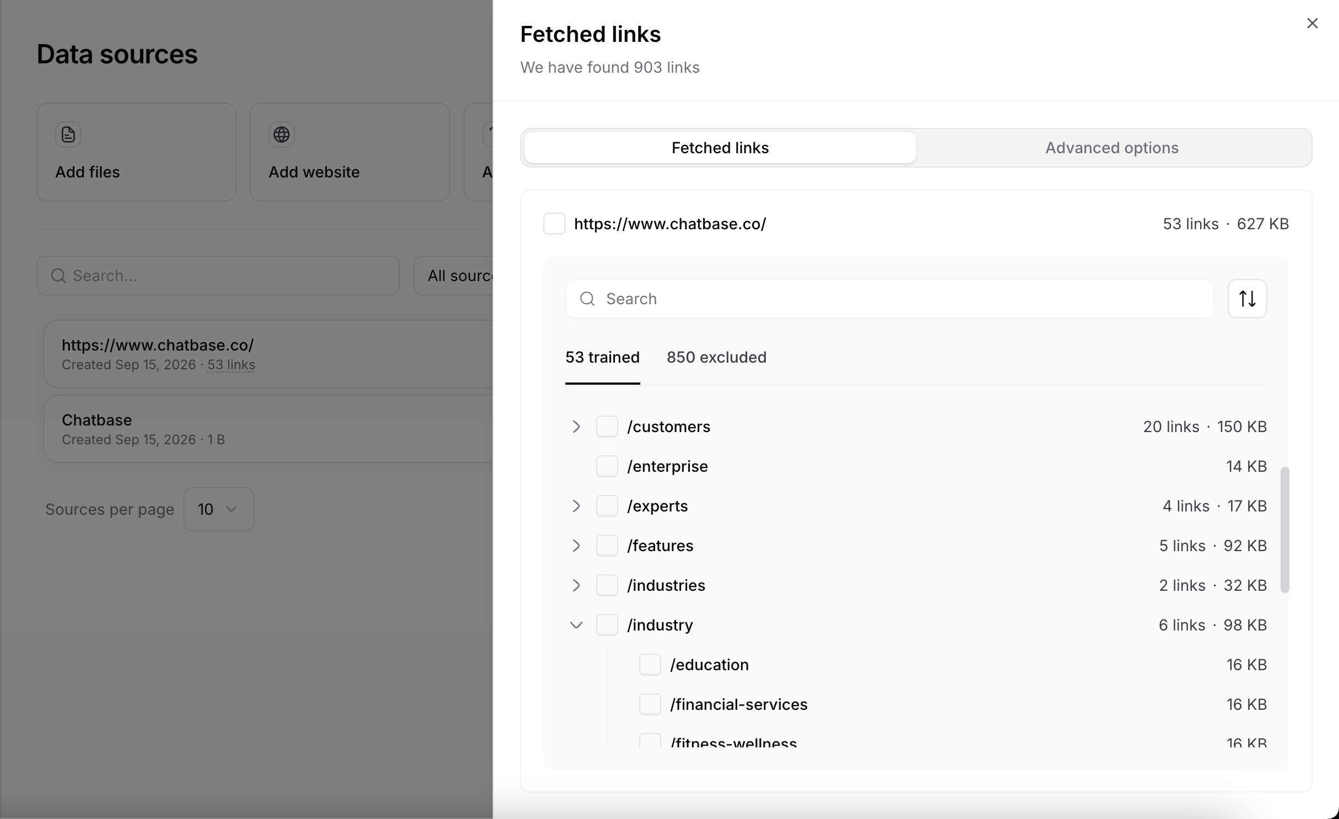Image resolution: width=1339 pixels, height=819 pixels.
Task: Click the Data sources Search field
Action: tap(218, 276)
